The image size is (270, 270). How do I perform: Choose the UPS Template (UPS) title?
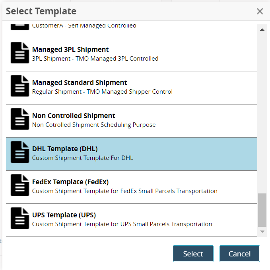tap(64, 215)
